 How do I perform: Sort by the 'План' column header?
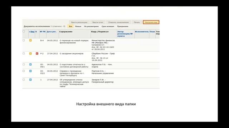(152, 32)
